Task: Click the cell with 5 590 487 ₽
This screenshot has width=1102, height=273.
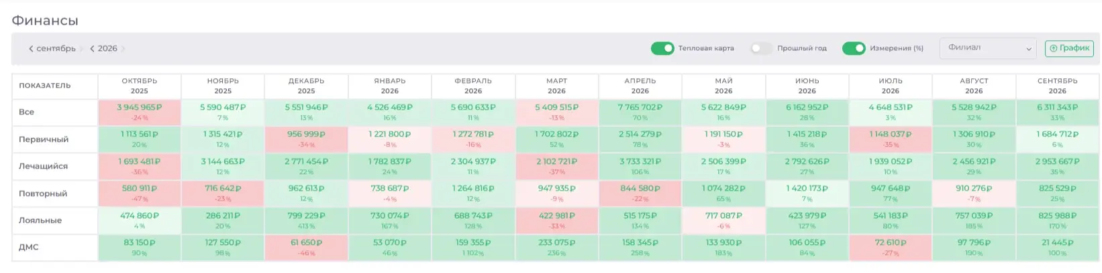Action: tap(223, 112)
